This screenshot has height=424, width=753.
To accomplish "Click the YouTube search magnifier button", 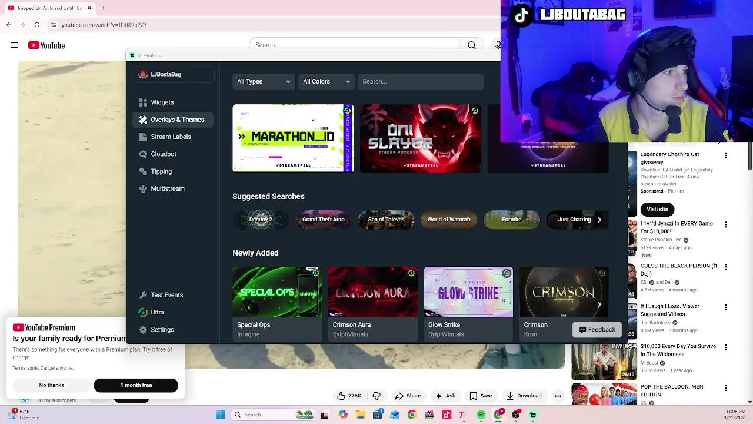I will (x=472, y=45).
